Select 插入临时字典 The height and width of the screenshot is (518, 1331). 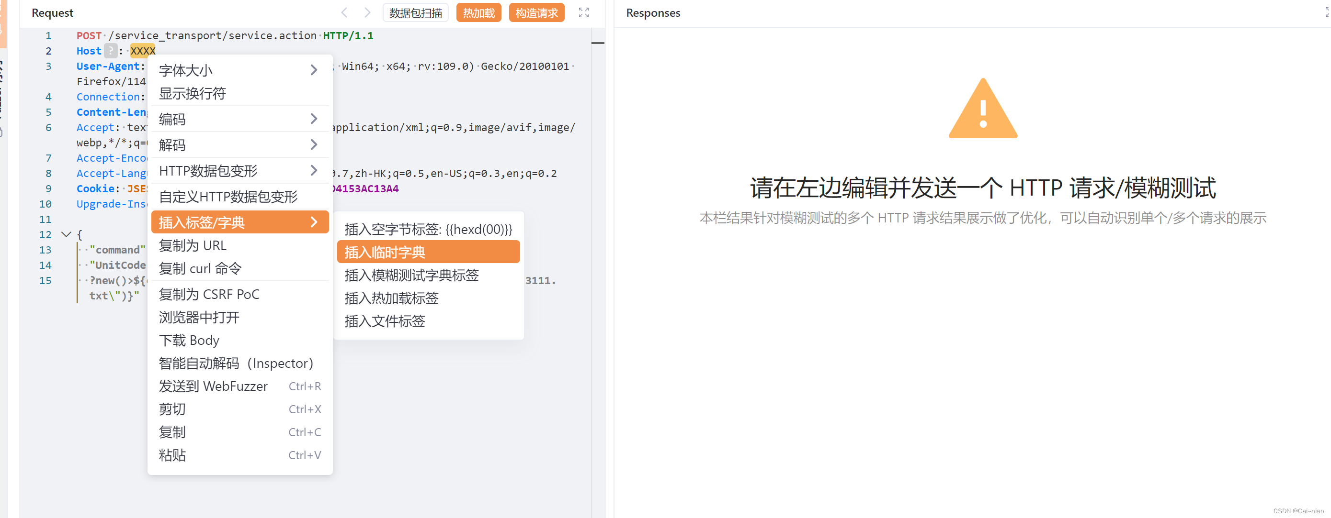pyautogui.click(x=428, y=252)
